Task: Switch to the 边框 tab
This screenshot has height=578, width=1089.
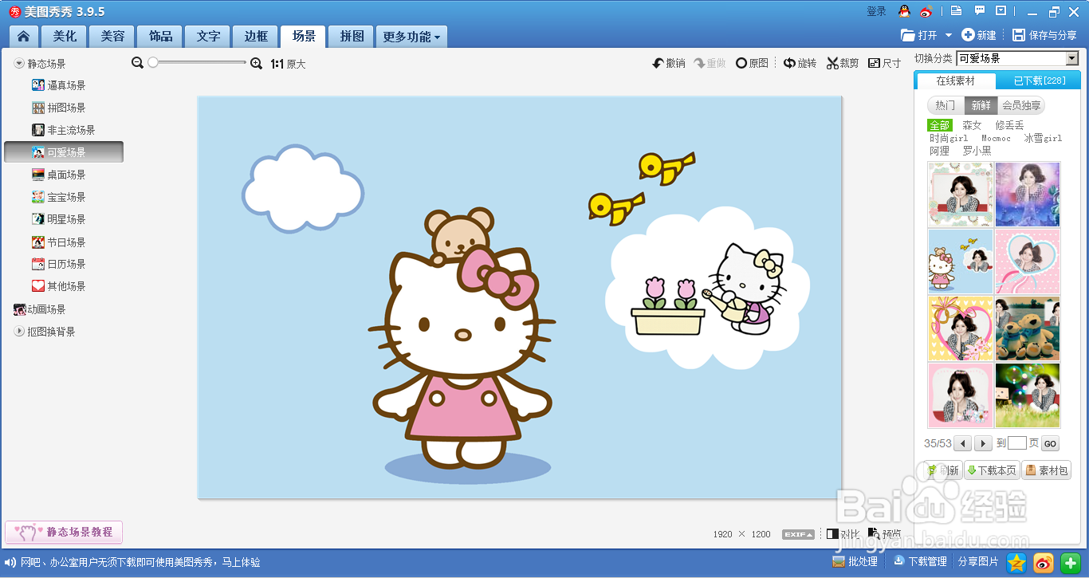Action: pyautogui.click(x=256, y=37)
